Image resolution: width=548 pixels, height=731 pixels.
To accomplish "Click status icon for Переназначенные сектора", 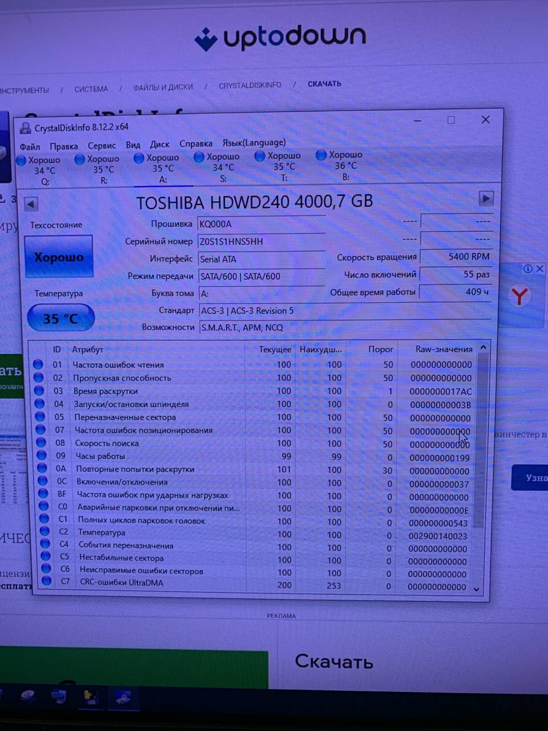I will [x=41, y=417].
